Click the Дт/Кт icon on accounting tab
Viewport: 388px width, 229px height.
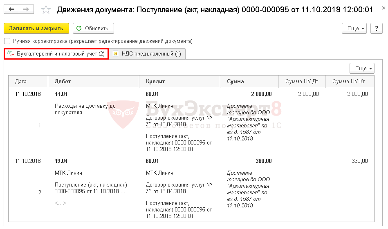tap(10, 54)
